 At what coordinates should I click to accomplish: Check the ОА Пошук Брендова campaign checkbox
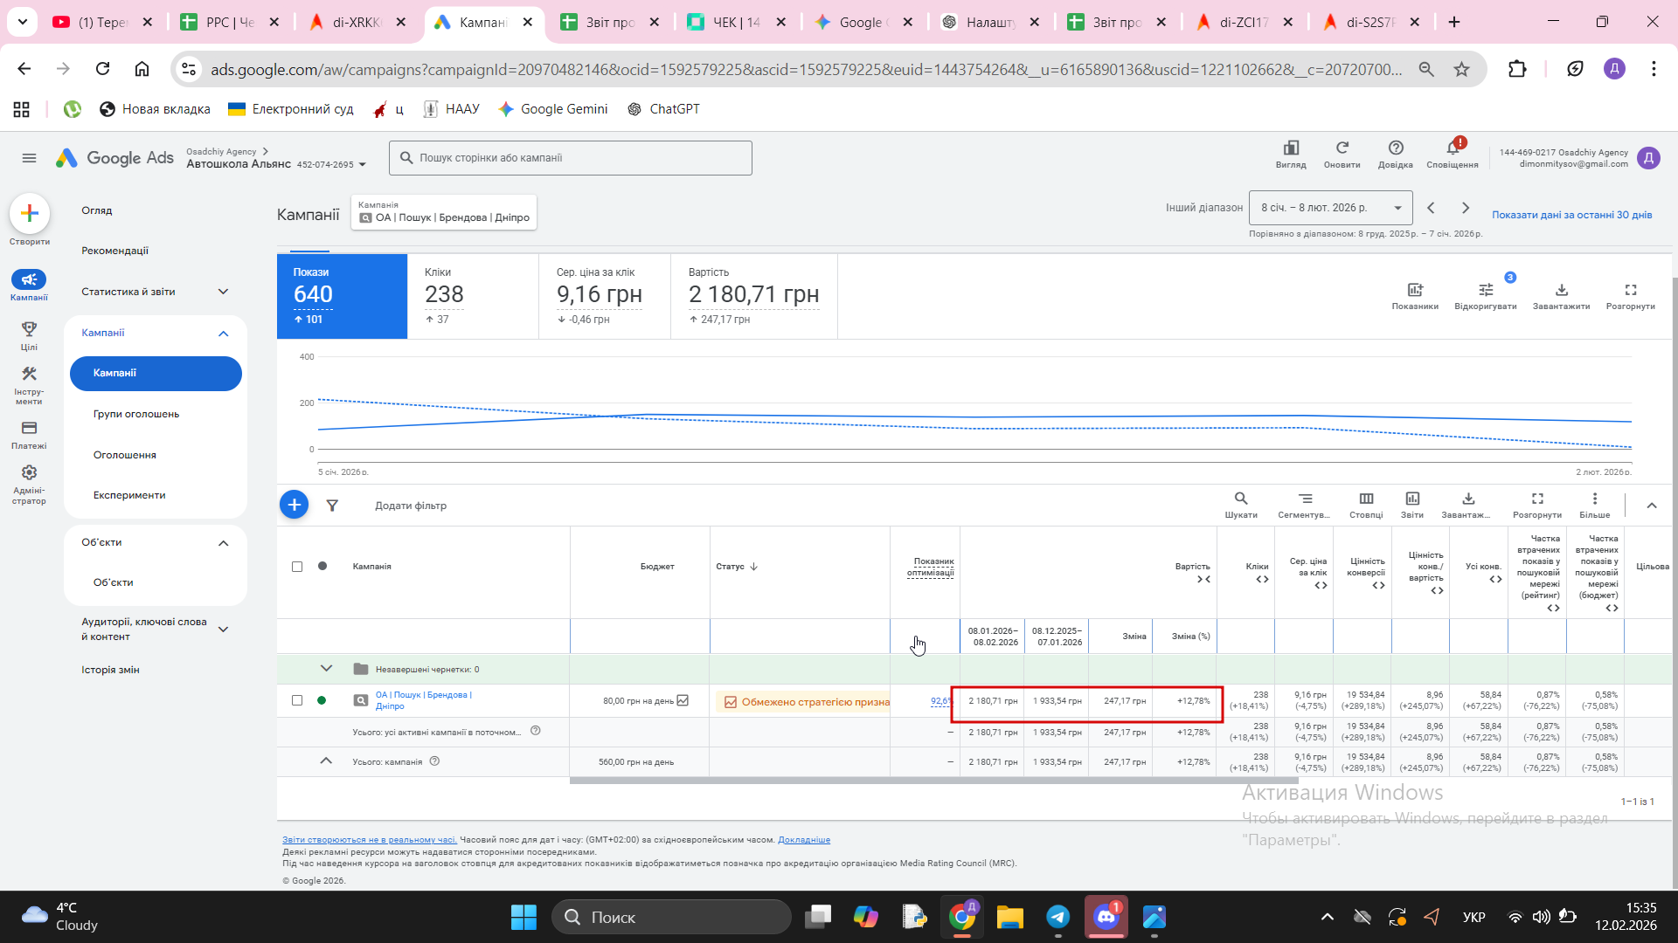tap(297, 700)
